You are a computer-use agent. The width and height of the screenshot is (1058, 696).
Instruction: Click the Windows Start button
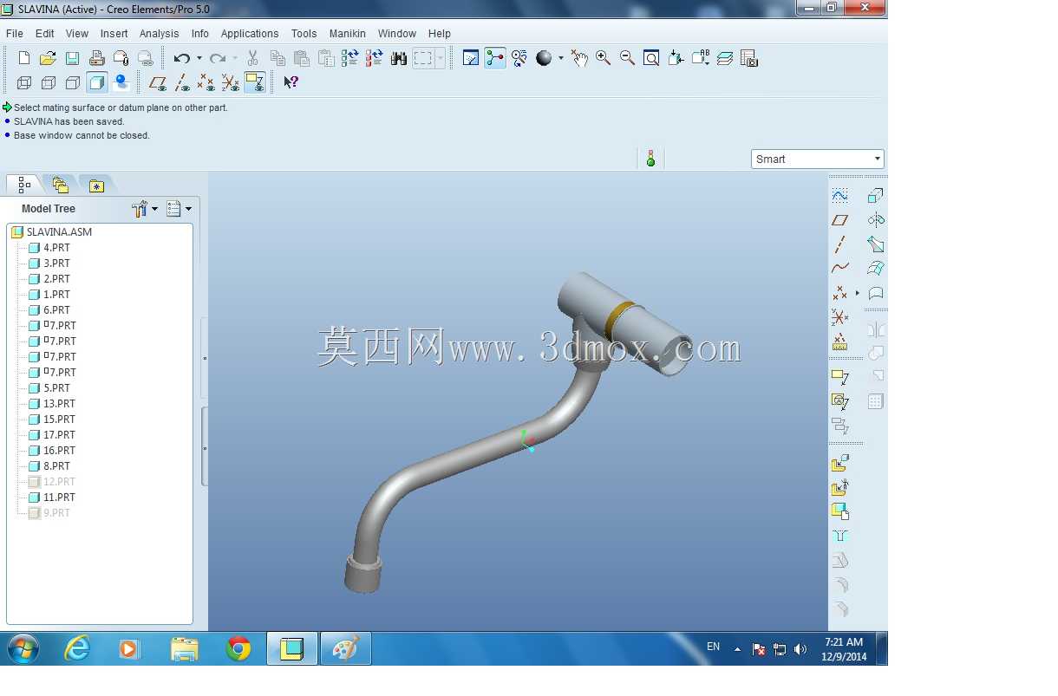[x=22, y=648]
